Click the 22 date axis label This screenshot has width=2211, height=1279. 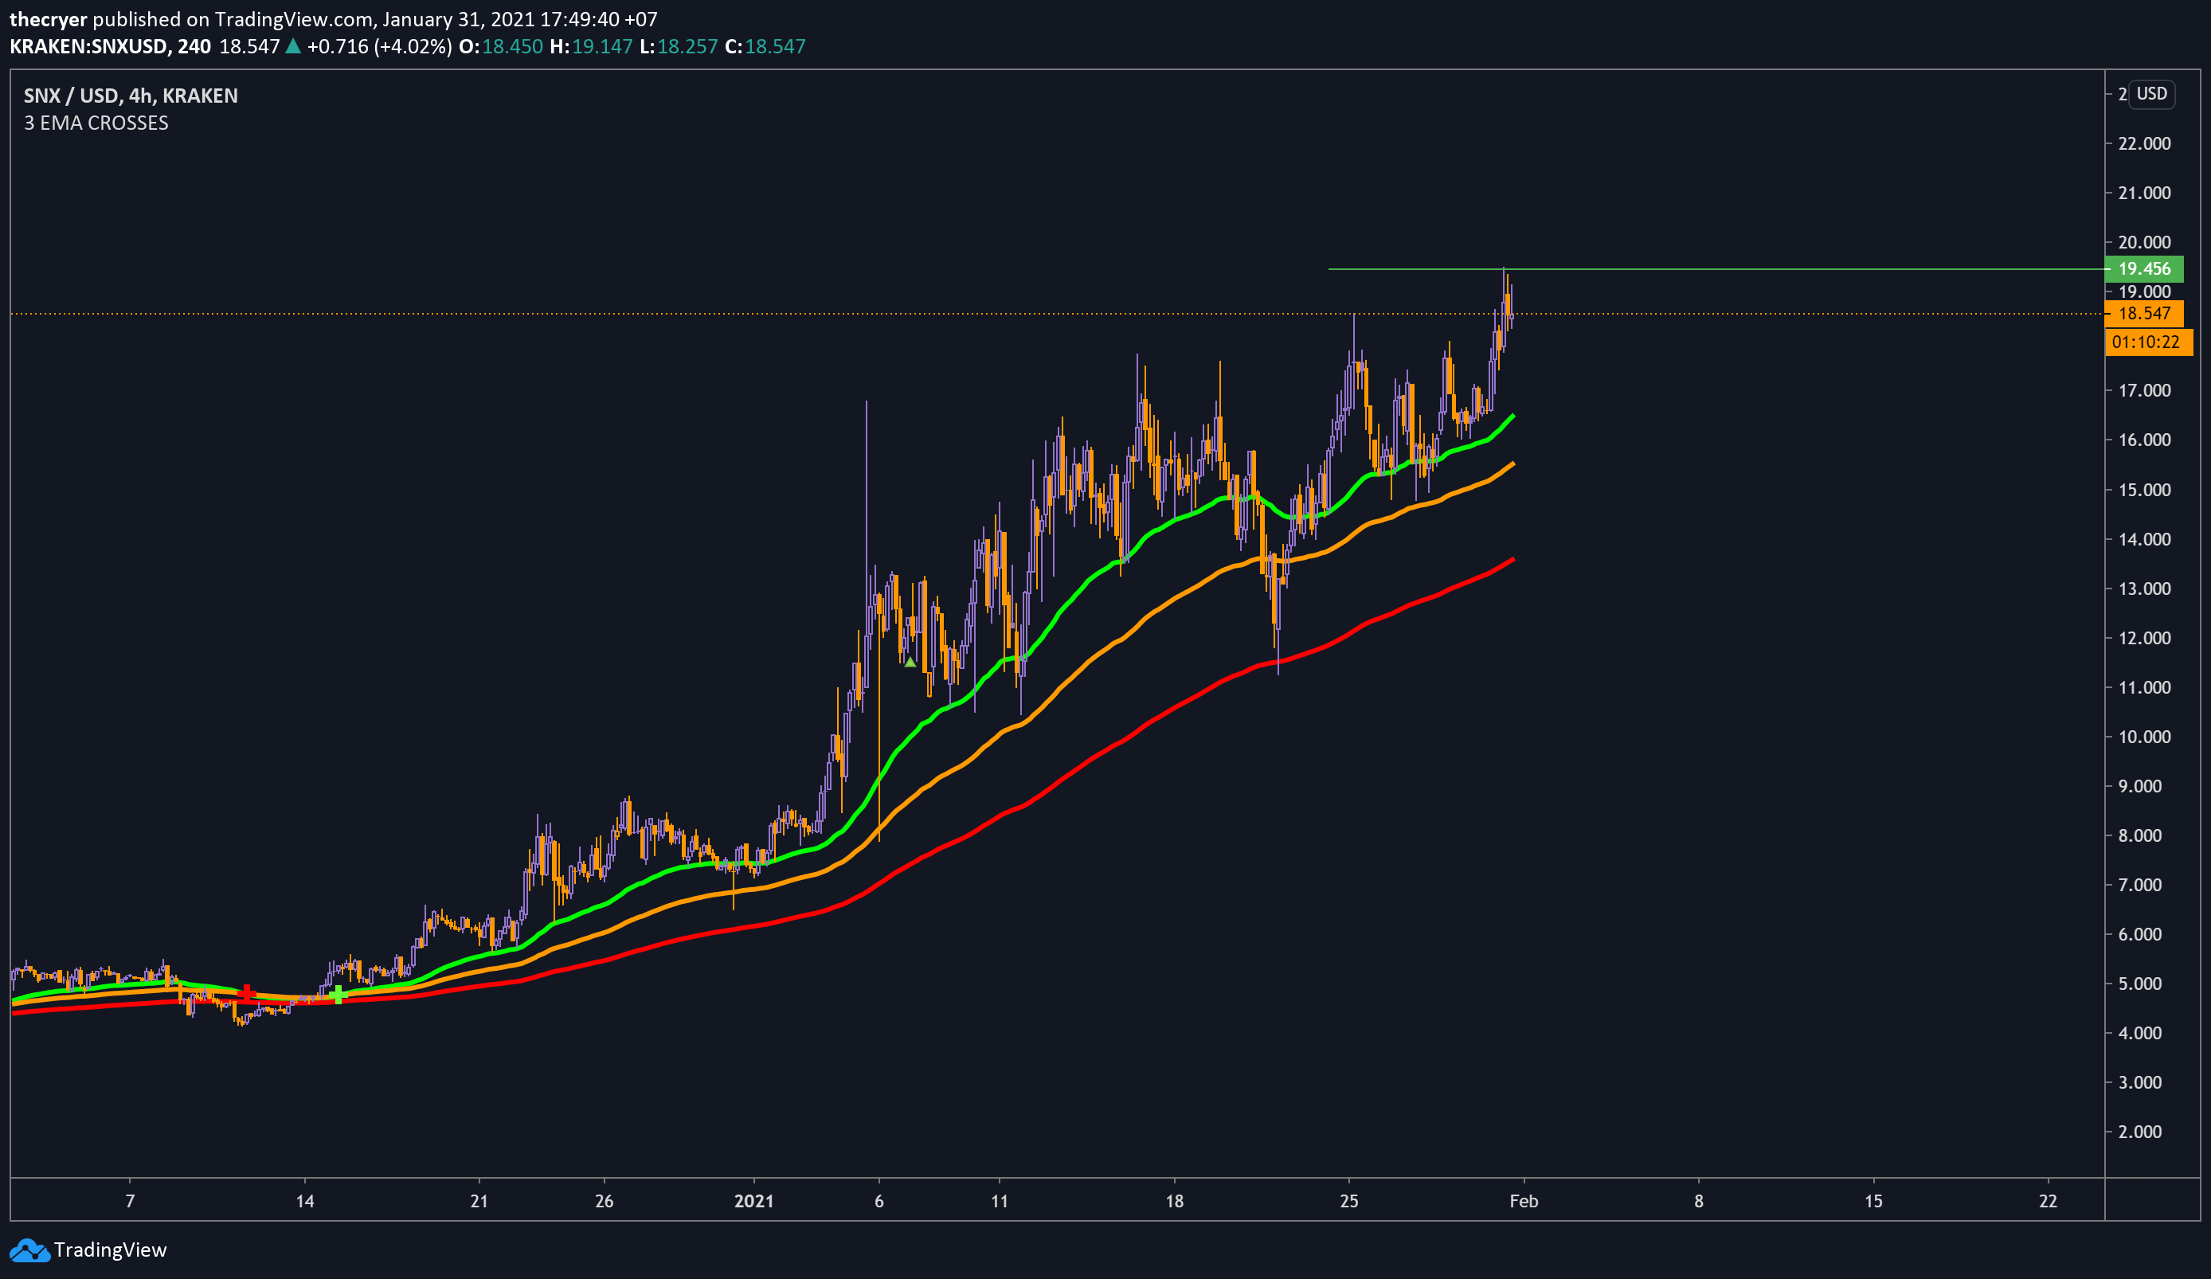(x=2048, y=1201)
